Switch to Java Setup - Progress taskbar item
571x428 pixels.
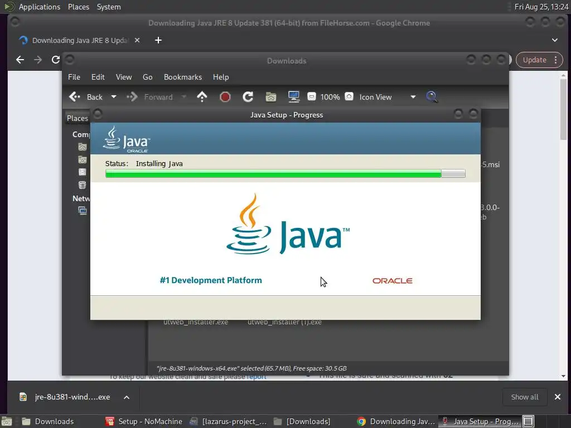pos(480,421)
